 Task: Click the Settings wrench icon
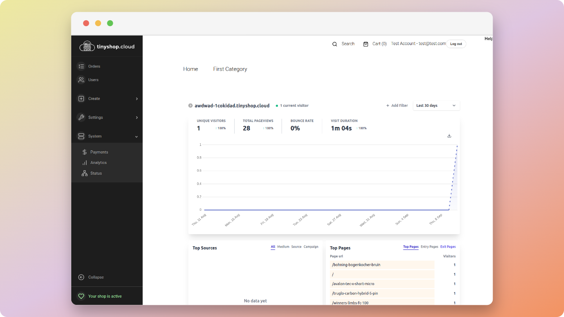click(x=82, y=118)
